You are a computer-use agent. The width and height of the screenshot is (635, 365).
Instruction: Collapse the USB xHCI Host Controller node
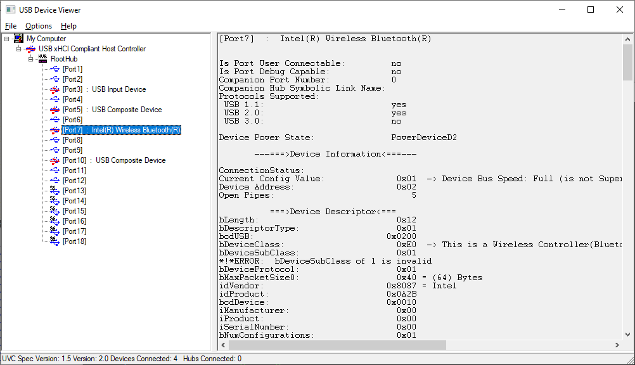click(19, 49)
